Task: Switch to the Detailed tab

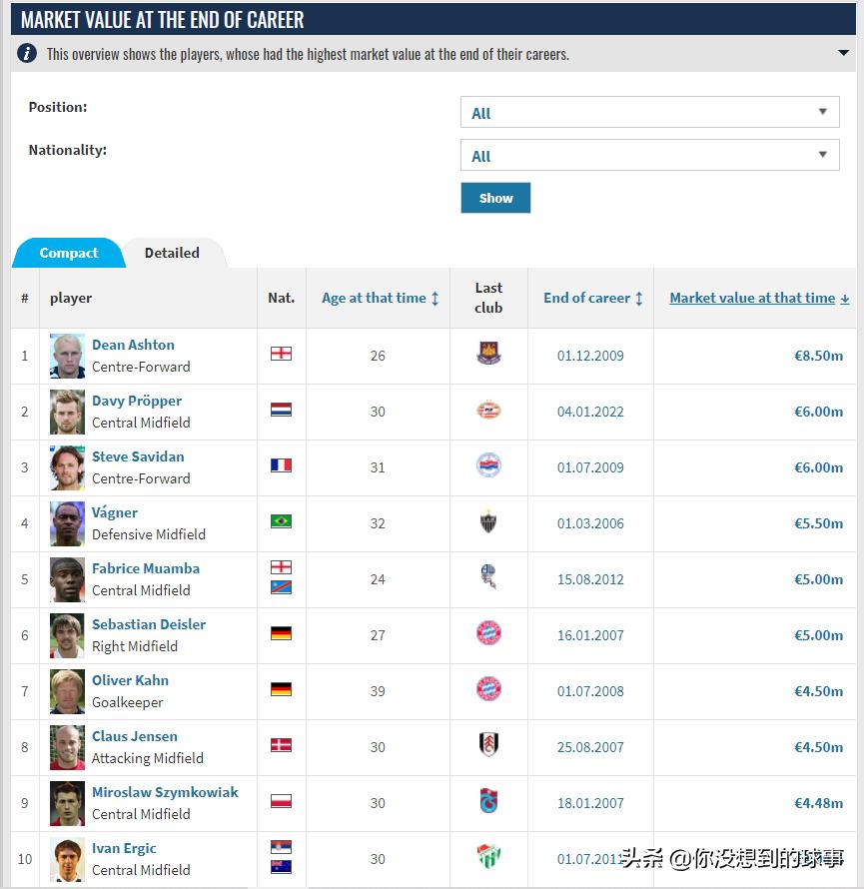Action: click(x=172, y=253)
